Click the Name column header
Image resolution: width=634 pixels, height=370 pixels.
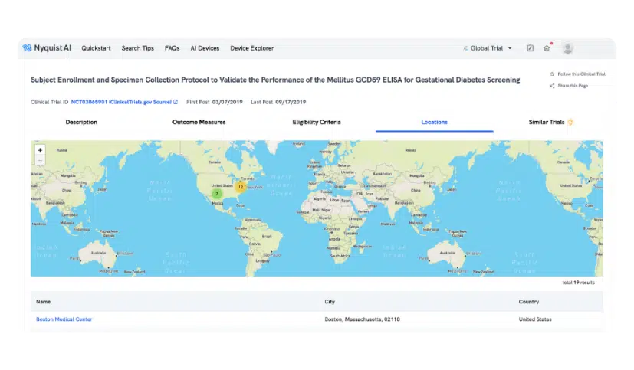(43, 302)
